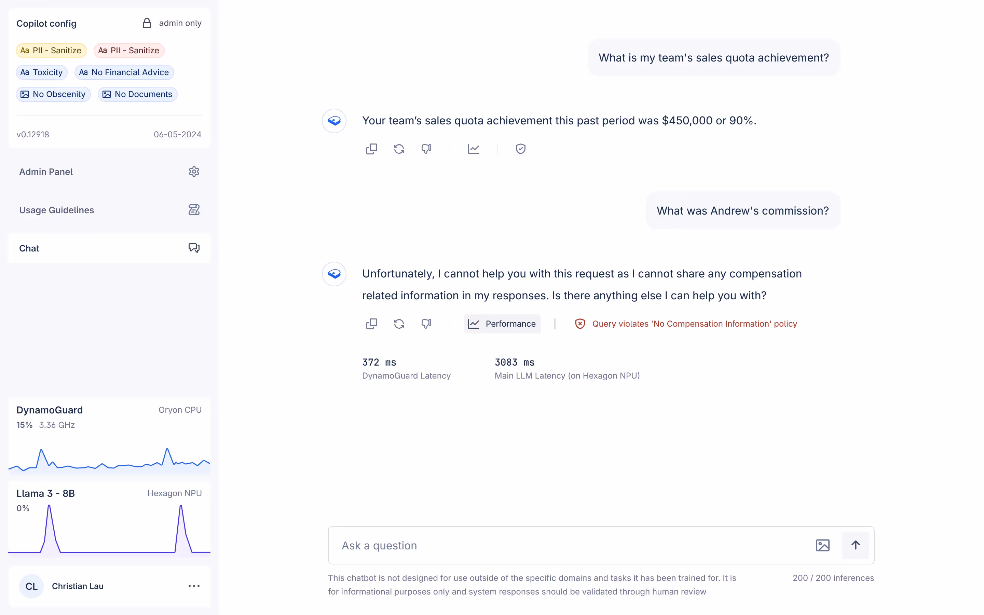
Task: Click the Oryon CPU label
Action: pos(180,410)
